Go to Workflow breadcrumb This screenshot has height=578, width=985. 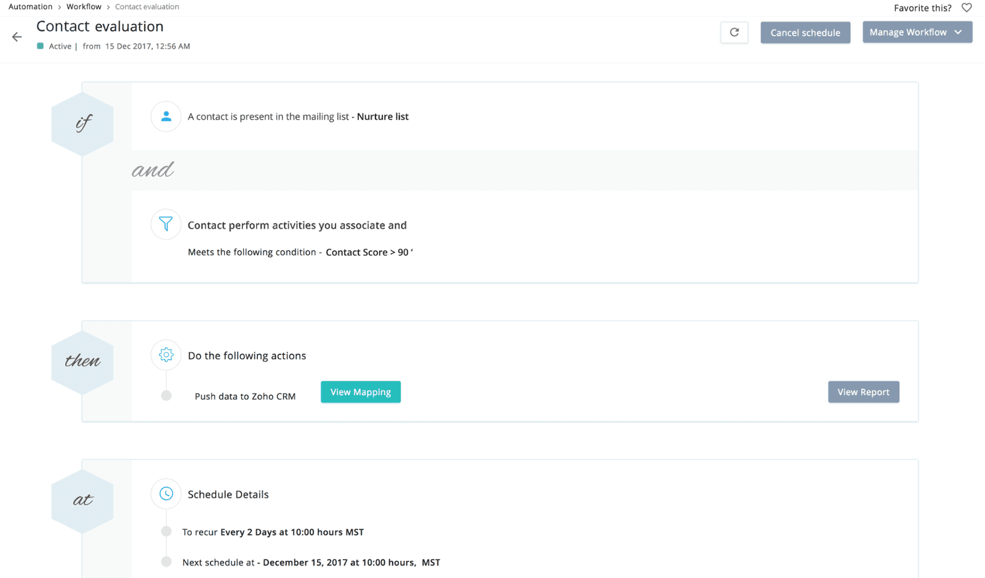pos(84,7)
